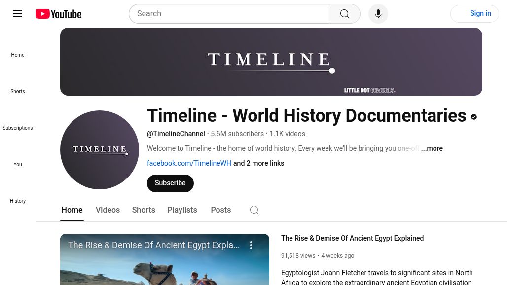Click the Egyptologist Joann Fletcher description text
Screen dimensions: 507x285
coord(377,277)
